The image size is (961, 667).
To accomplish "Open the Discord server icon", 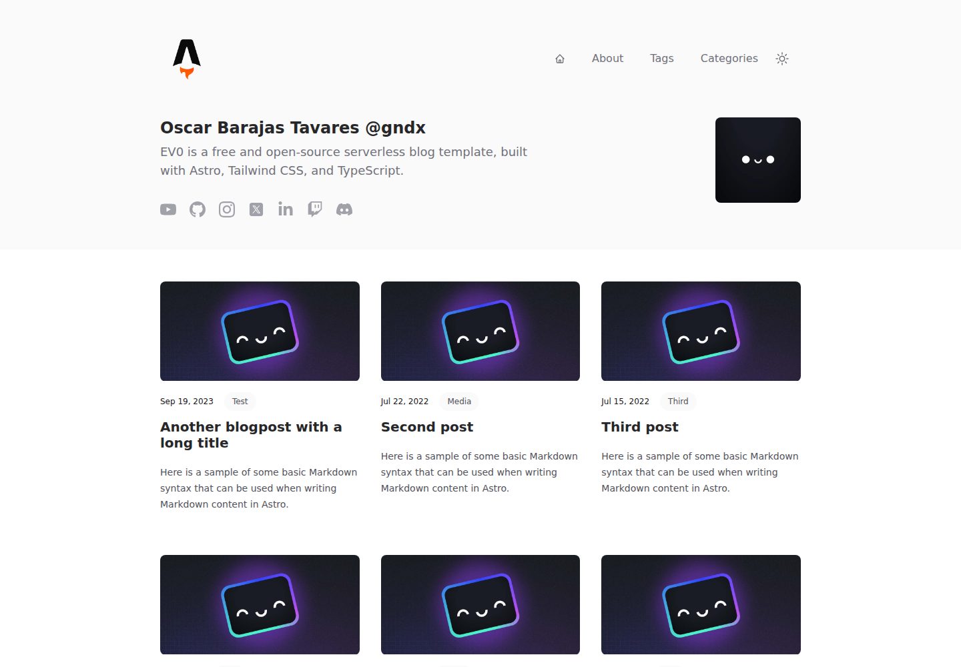I will 344,209.
